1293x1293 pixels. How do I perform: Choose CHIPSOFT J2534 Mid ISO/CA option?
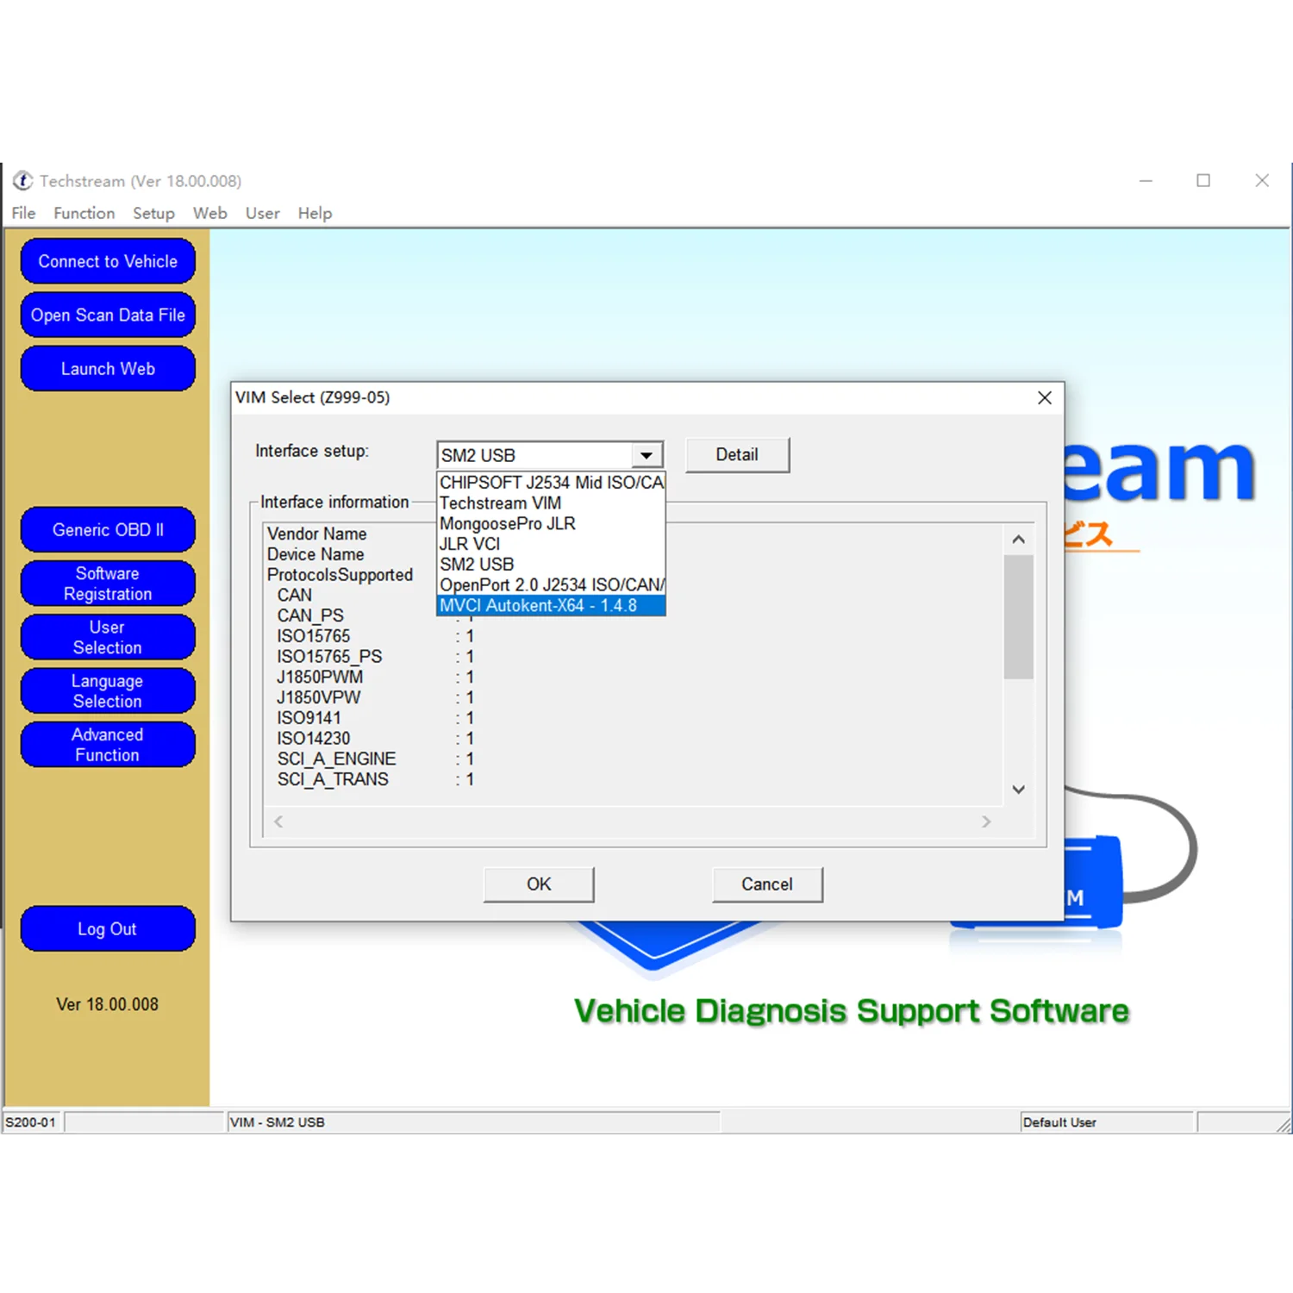pyautogui.click(x=552, y=483)
